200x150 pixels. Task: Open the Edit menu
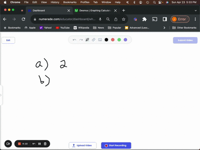35,2
